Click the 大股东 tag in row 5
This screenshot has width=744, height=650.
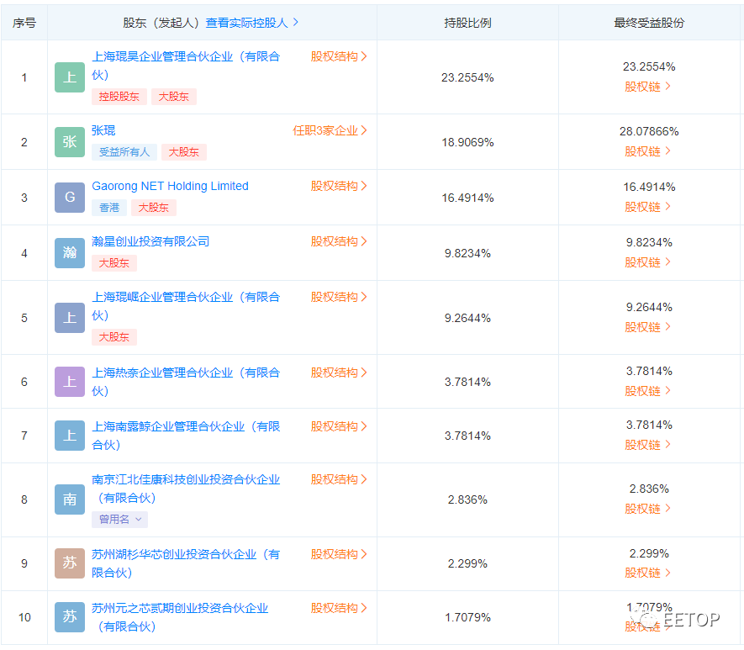click(113, 337)
